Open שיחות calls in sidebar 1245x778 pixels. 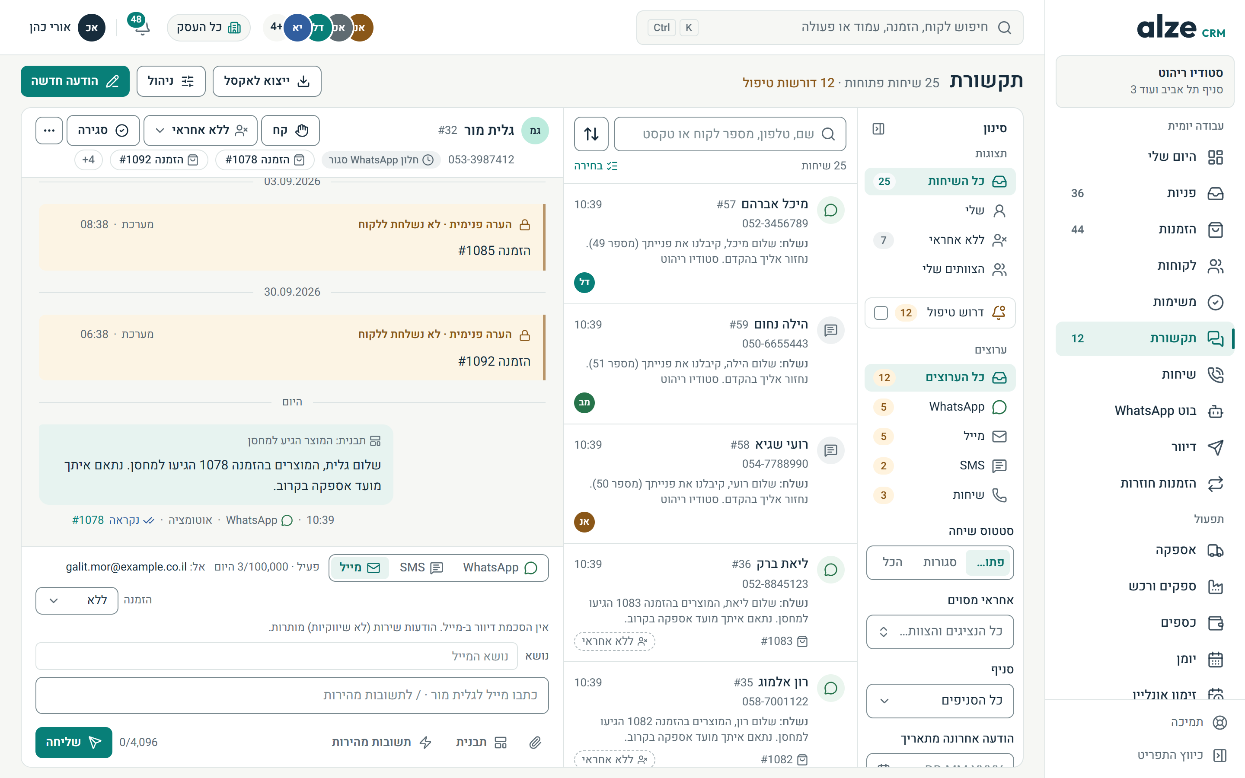coord(1145,375)
